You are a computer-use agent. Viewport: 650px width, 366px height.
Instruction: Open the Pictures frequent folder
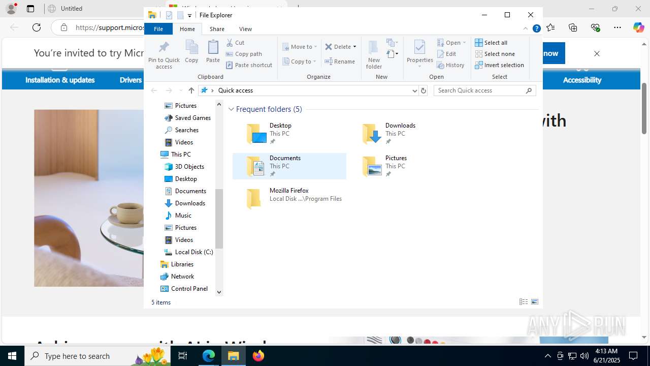pyautogui.click(x=405, y=166)
